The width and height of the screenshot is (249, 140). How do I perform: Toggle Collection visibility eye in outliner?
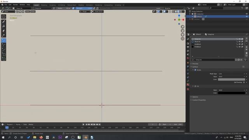pos(247,14)
